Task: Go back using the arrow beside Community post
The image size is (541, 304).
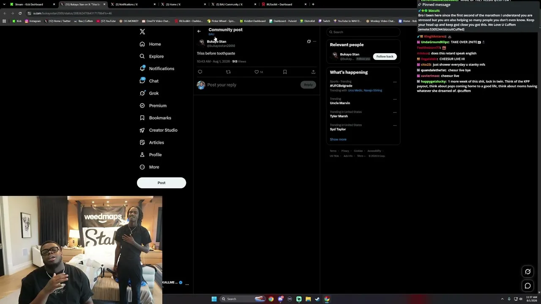Action: (199, 31)
